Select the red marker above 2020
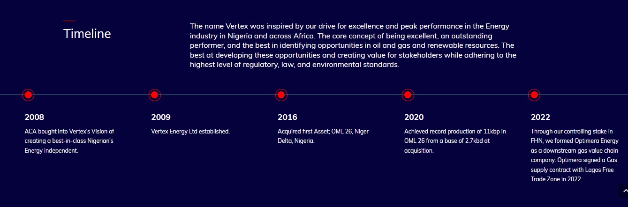Viewport: 628px width, 207px height. coord(408,95)
